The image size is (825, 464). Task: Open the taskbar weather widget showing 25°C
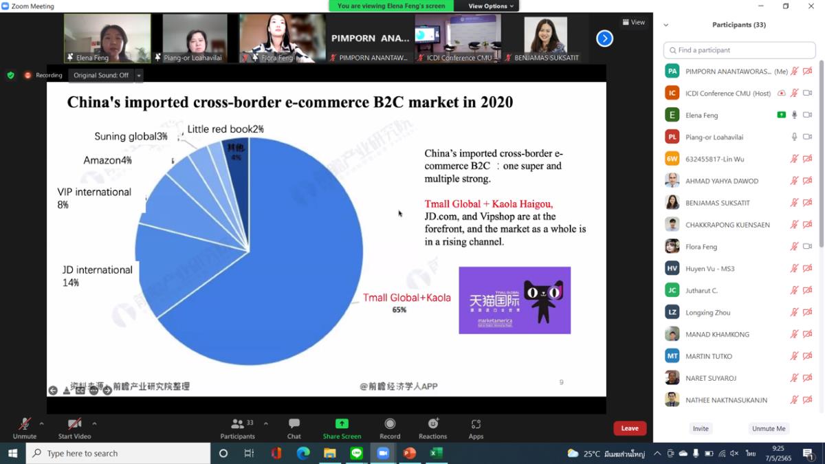606,453
